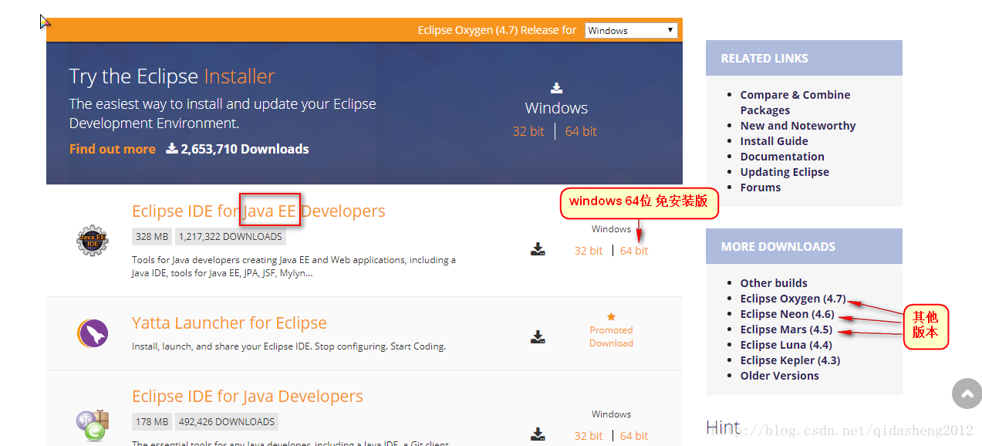Click download icon for Java EE Developers package
The image size is (982, 446).
coord(538,249)
